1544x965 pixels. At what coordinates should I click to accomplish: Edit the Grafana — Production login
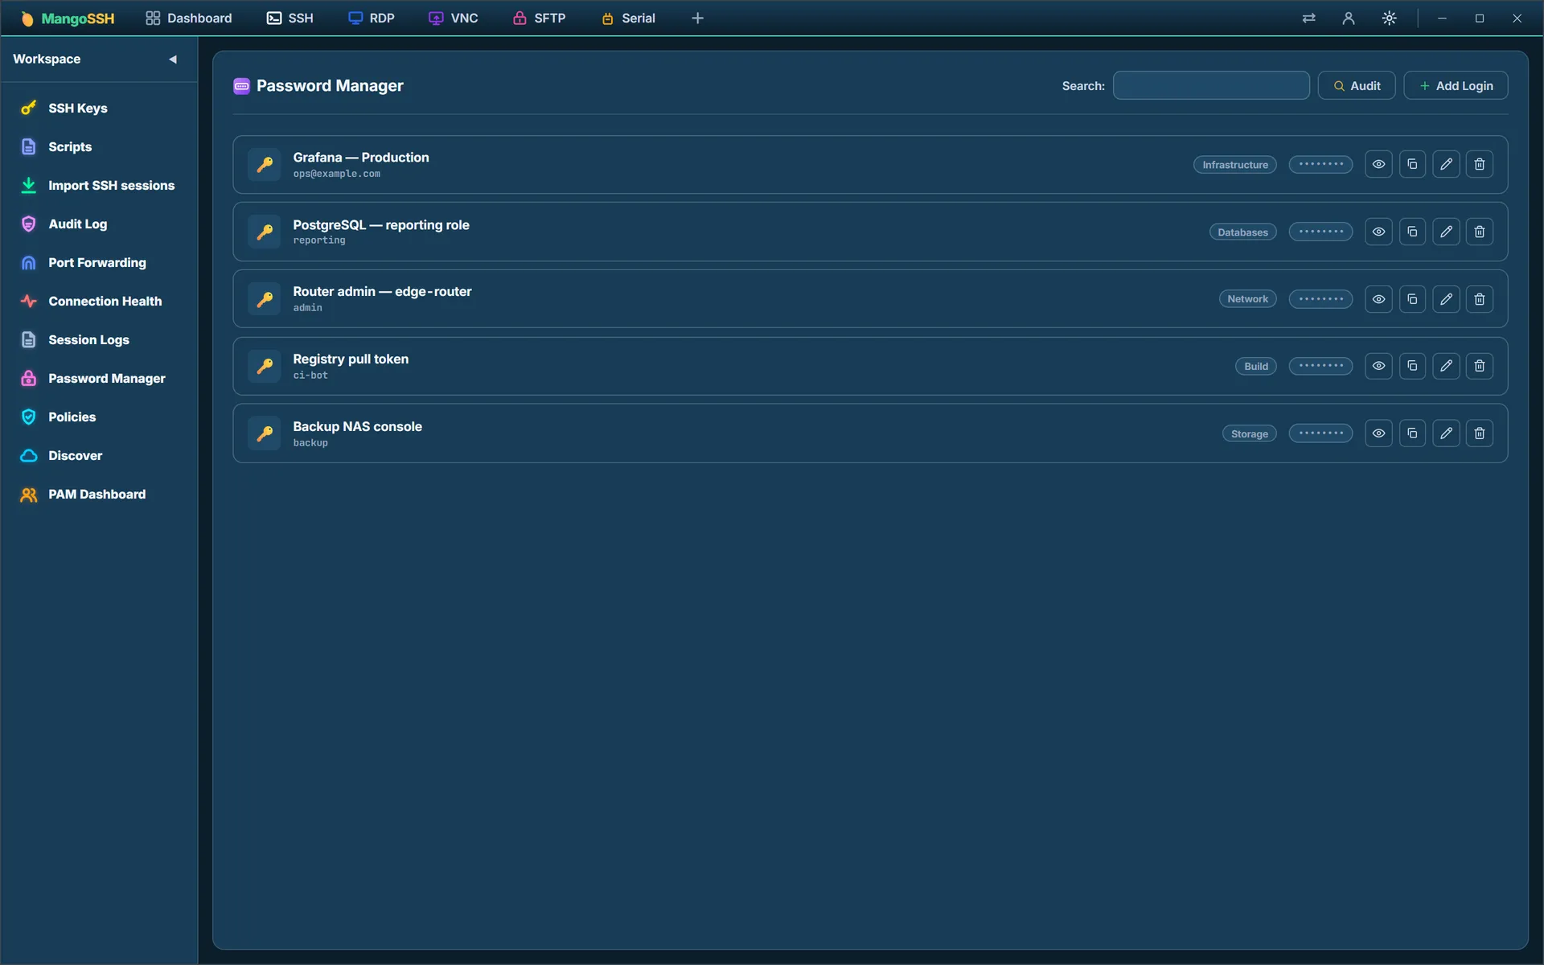click(1446, 164)
